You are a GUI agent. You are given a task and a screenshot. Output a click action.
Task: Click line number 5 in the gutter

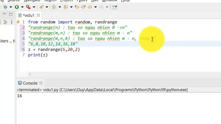click(23, 44)
